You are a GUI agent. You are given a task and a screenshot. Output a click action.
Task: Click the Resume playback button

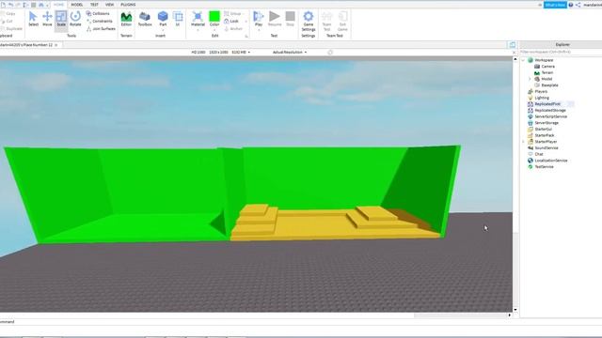pyautogui.click(x=275, y=19)
